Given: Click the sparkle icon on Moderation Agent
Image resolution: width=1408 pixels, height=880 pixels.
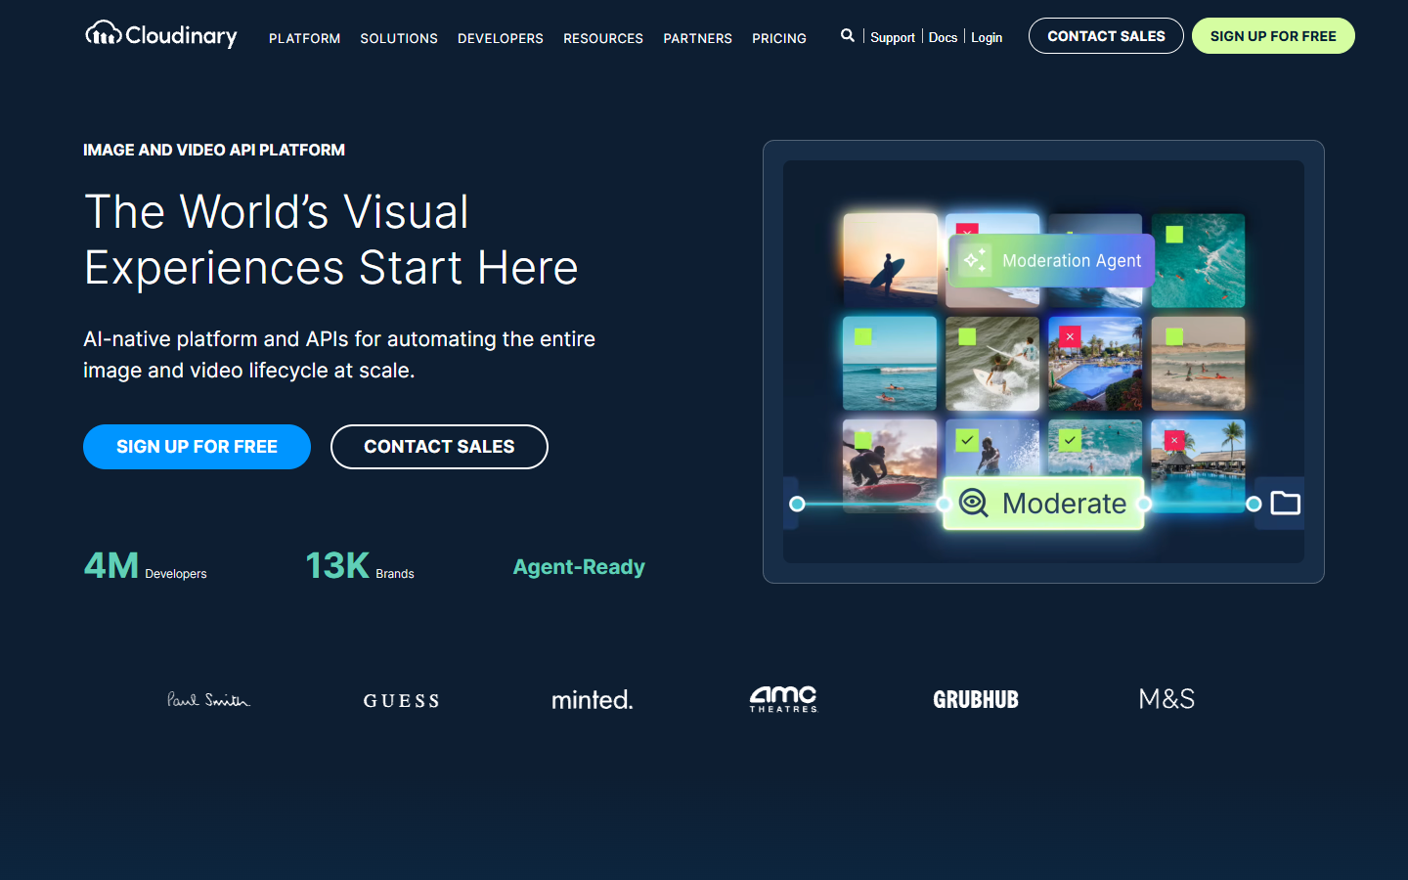Looking at the screenshot, I should tap(975, 260).
